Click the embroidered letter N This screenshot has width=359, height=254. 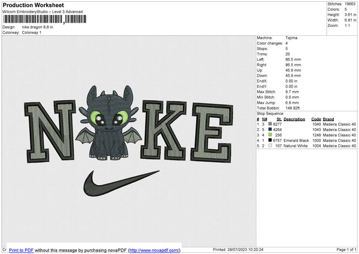pyautogui.click(x=50, y=132)
